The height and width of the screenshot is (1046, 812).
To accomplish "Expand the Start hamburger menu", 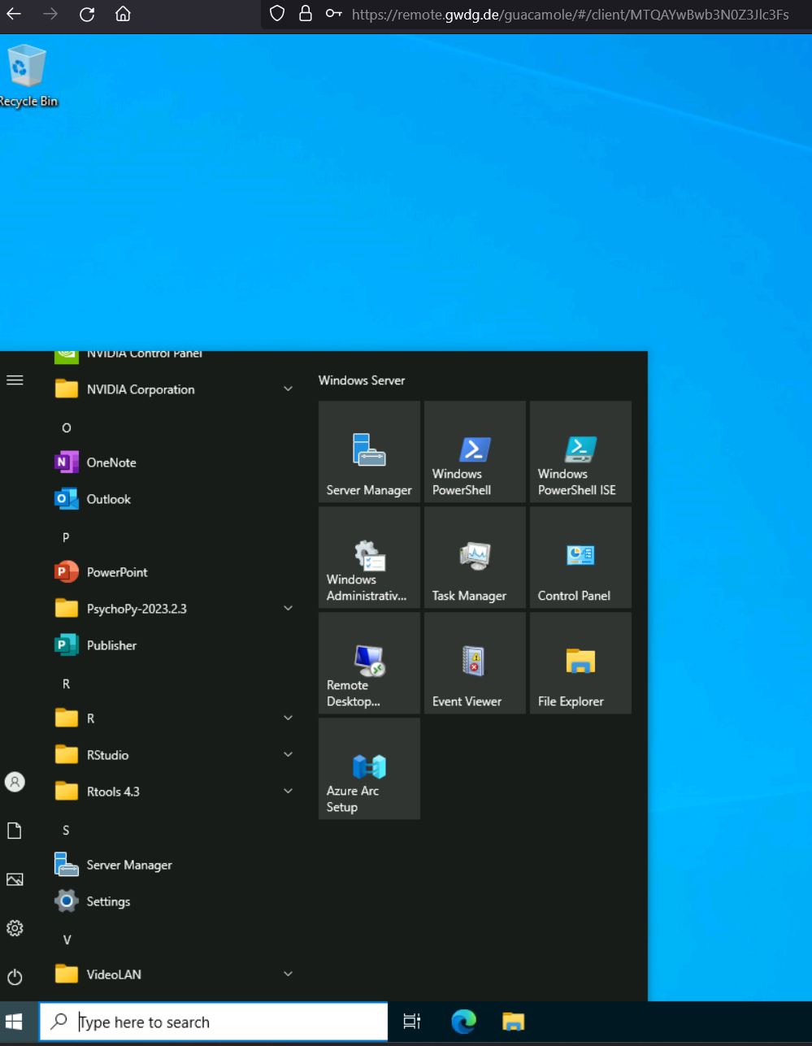I will (x=15, y=380).
